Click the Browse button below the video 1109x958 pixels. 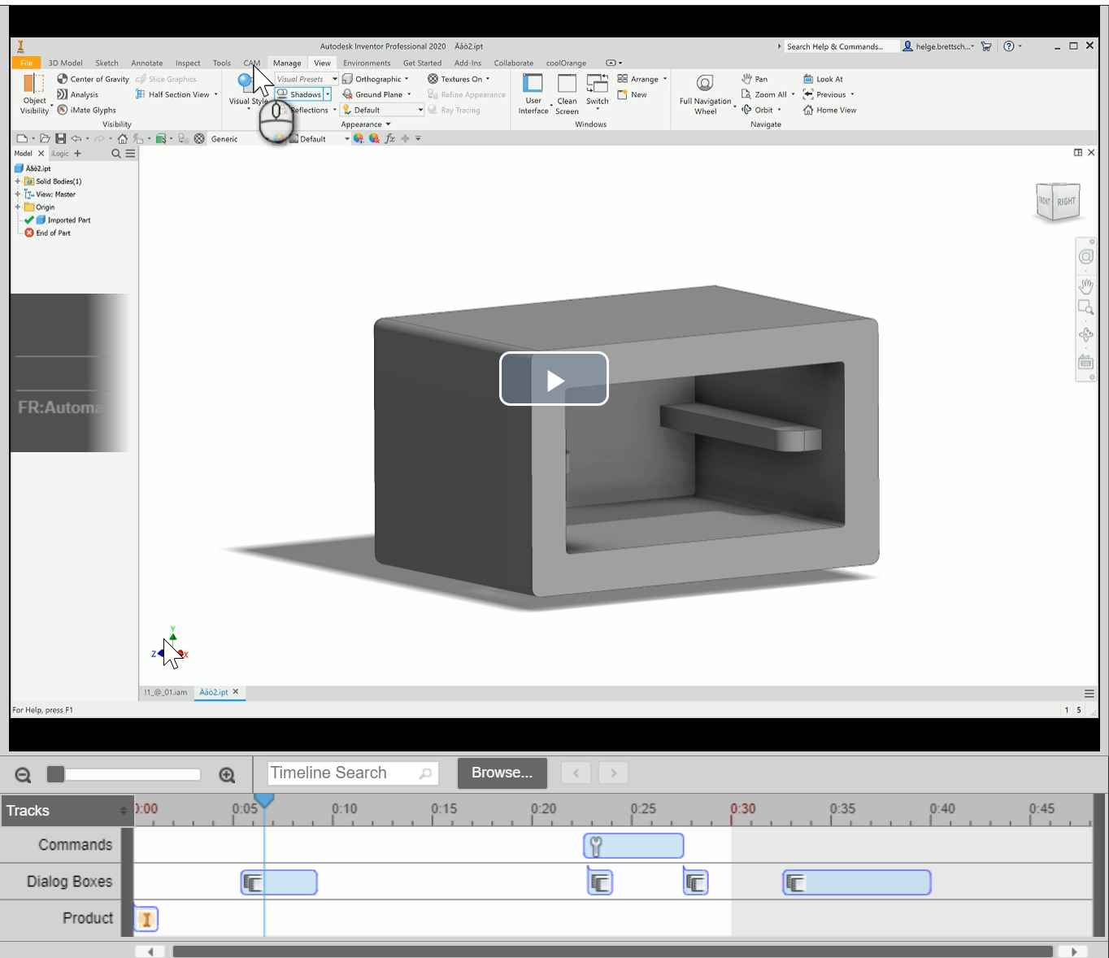[x=502, y=773]
